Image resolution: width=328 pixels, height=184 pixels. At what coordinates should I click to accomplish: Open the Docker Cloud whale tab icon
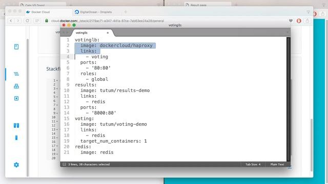28,12
